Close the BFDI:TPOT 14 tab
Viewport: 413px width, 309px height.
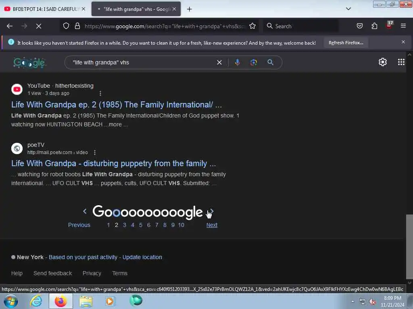tap(83, 9)
